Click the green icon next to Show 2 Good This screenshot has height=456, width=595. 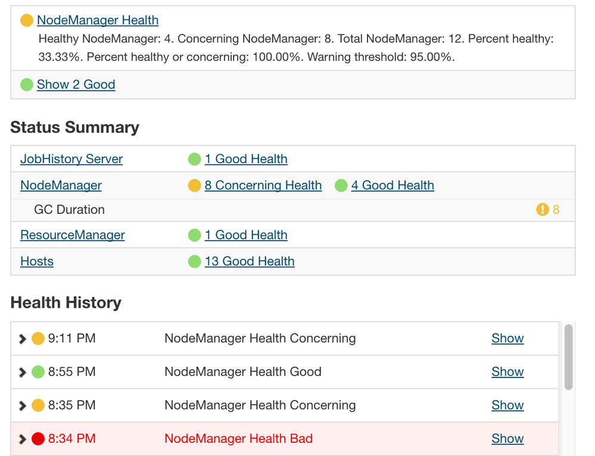coord(27,85)
